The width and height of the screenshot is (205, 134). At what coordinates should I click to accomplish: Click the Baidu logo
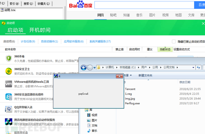pyautogui.click(x=81, y=4)
